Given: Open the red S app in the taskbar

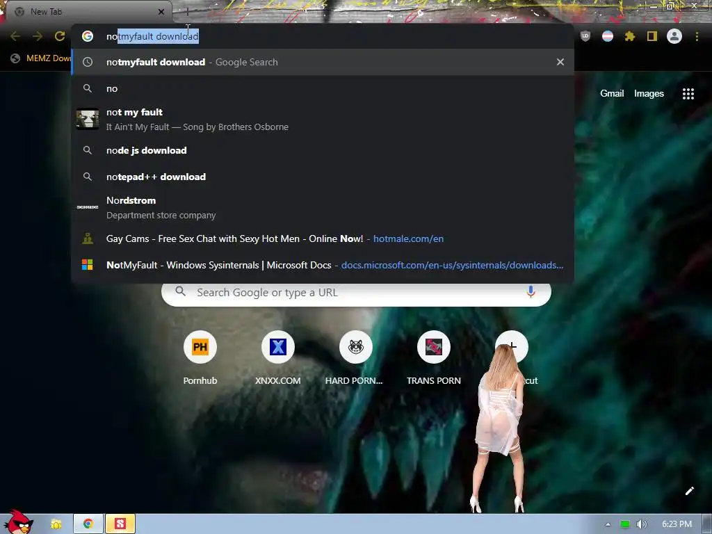Looking at the screenshot, I should tap(120, 524).
